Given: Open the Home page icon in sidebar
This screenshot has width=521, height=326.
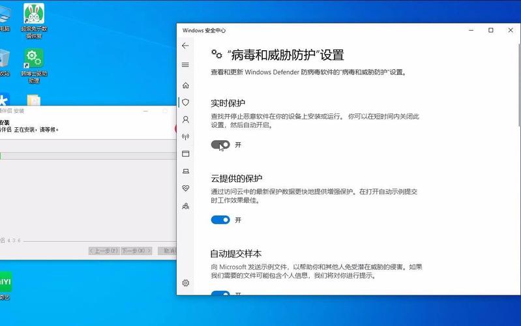Looking at the screenshot, I should [185, 85].
